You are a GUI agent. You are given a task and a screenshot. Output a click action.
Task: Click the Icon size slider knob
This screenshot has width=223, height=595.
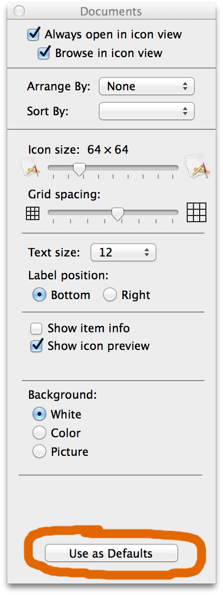[x=79, y=169]
